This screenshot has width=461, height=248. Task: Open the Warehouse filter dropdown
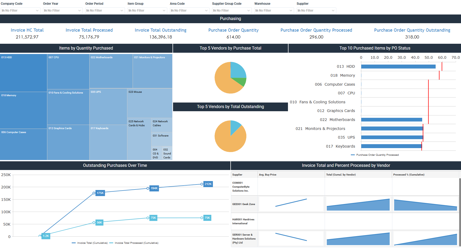coord(274,11)
